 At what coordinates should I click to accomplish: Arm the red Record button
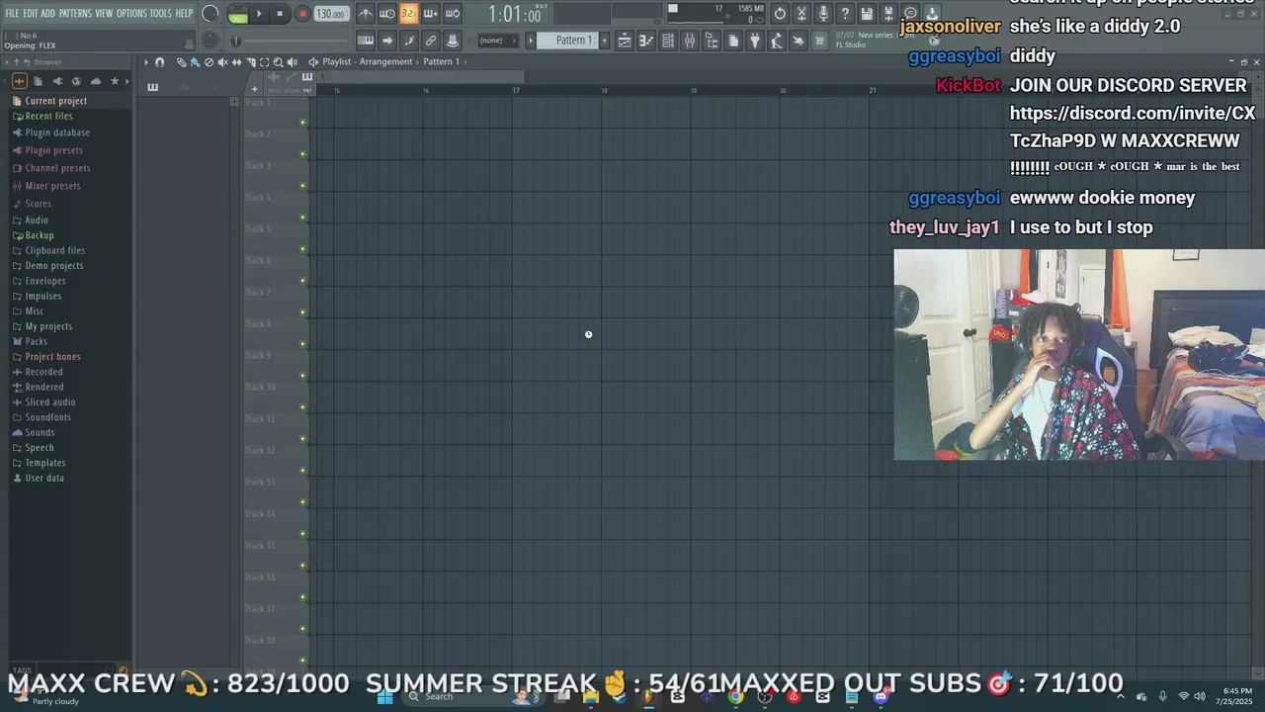coord(302,14)
